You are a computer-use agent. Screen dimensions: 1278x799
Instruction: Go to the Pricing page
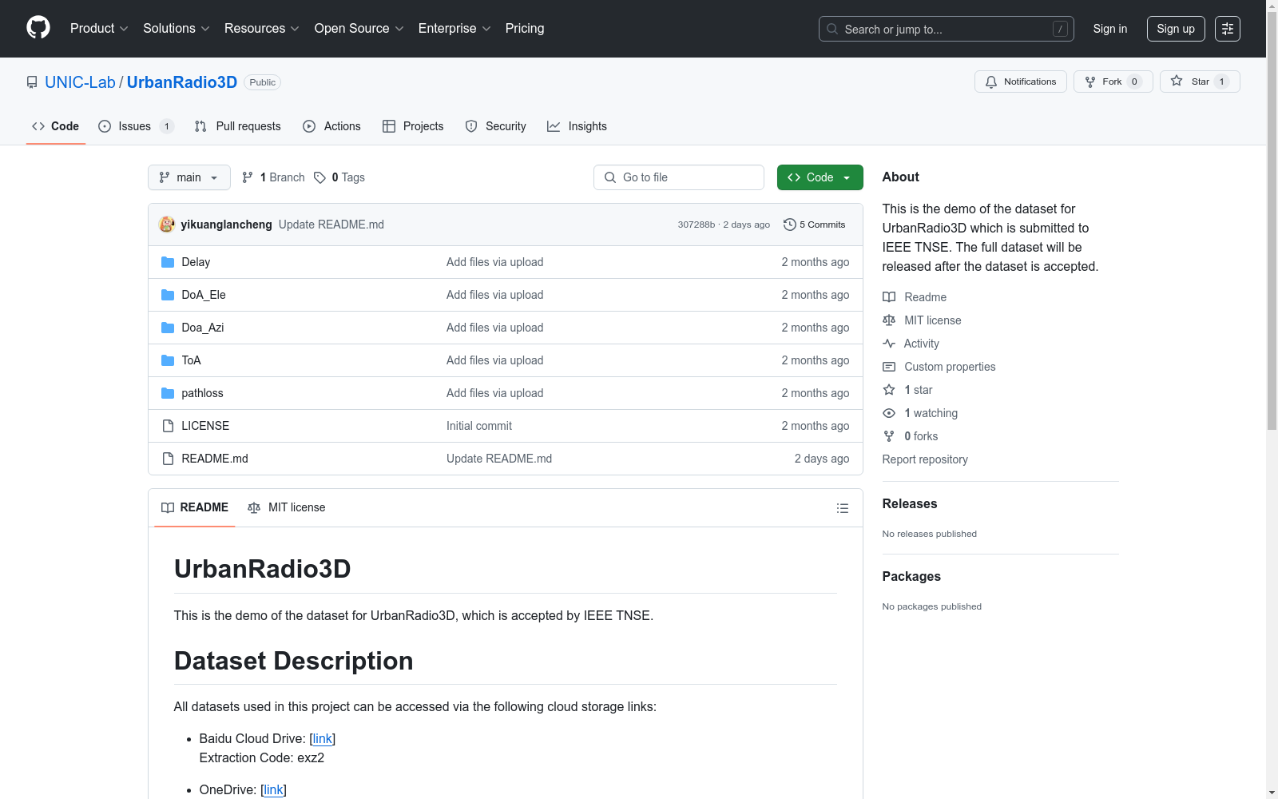(x=525, y=28)
